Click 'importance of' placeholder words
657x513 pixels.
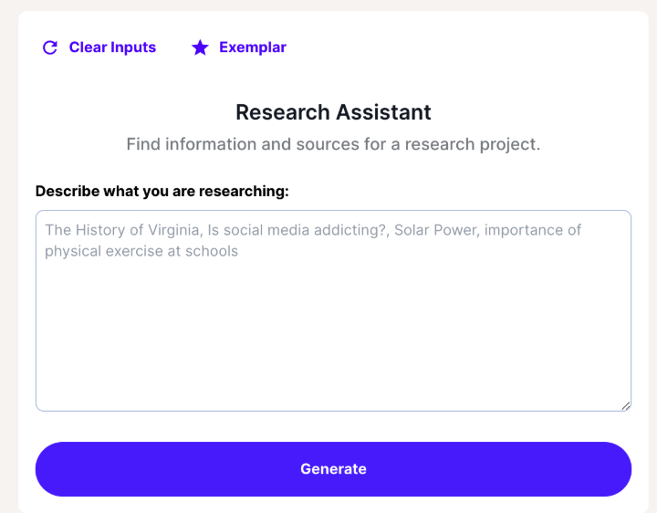533,230
